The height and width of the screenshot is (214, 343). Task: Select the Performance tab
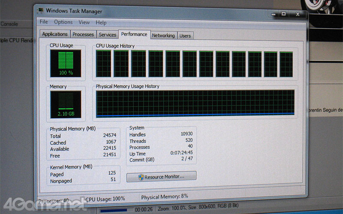tap(134, 34)
